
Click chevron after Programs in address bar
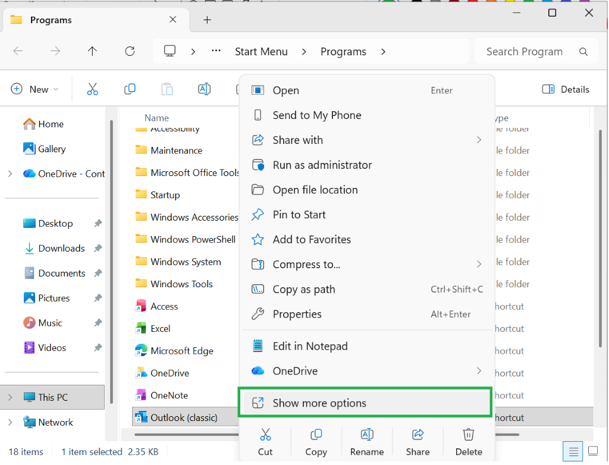384,52
